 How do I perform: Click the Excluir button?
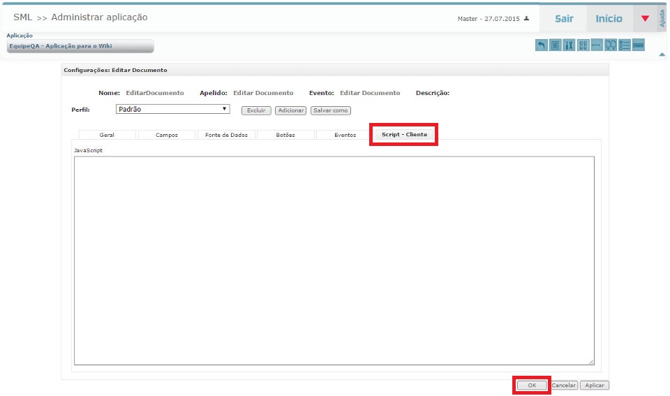click(256, 110)
